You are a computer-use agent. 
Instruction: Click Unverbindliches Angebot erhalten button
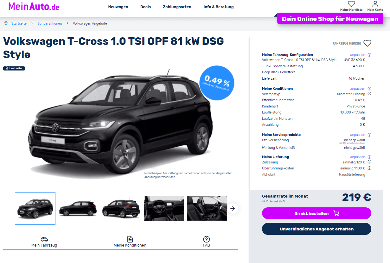(x=316, y=229)
